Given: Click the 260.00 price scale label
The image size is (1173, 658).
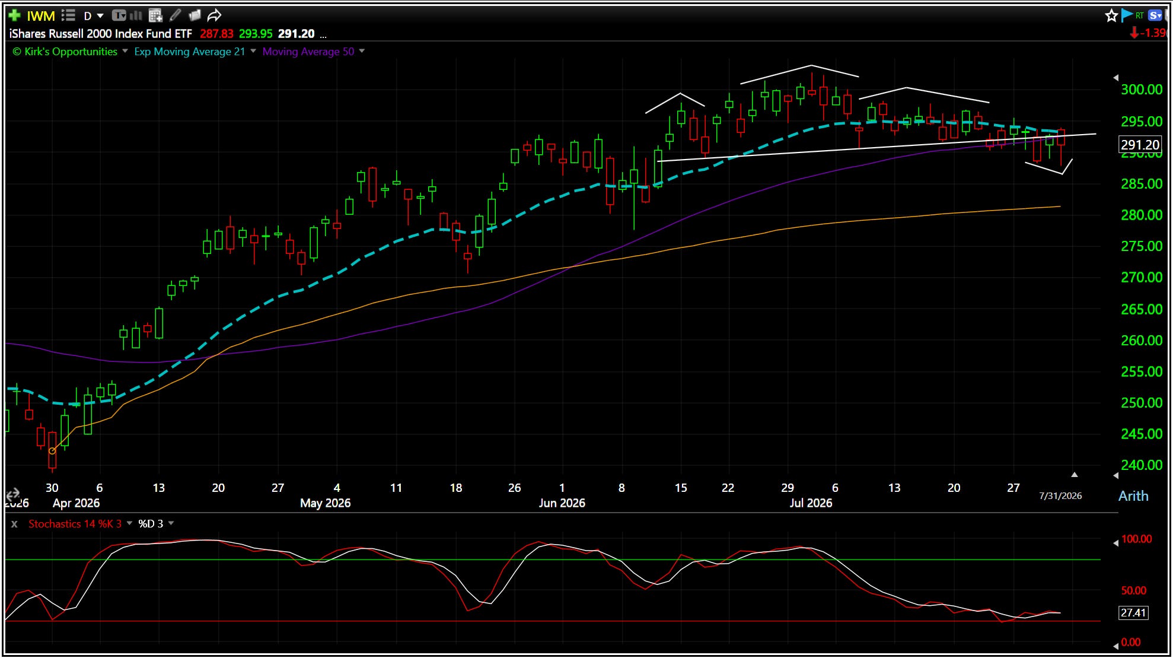Looking at the screenshot, I should point(1142,341).
